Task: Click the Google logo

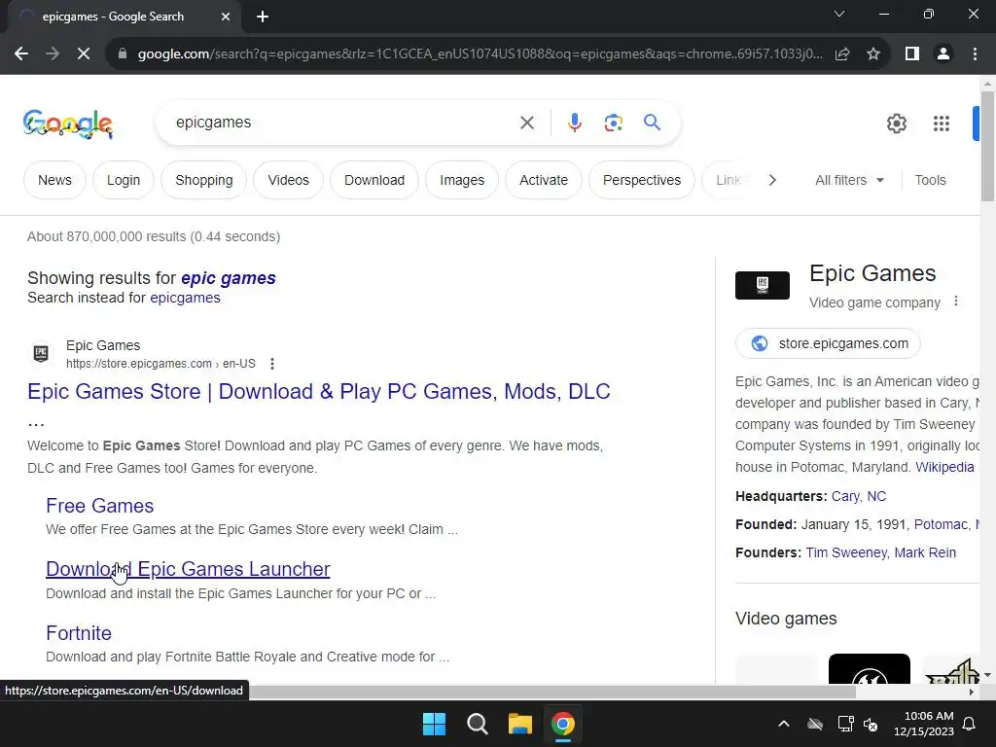Action: (68, 124)
